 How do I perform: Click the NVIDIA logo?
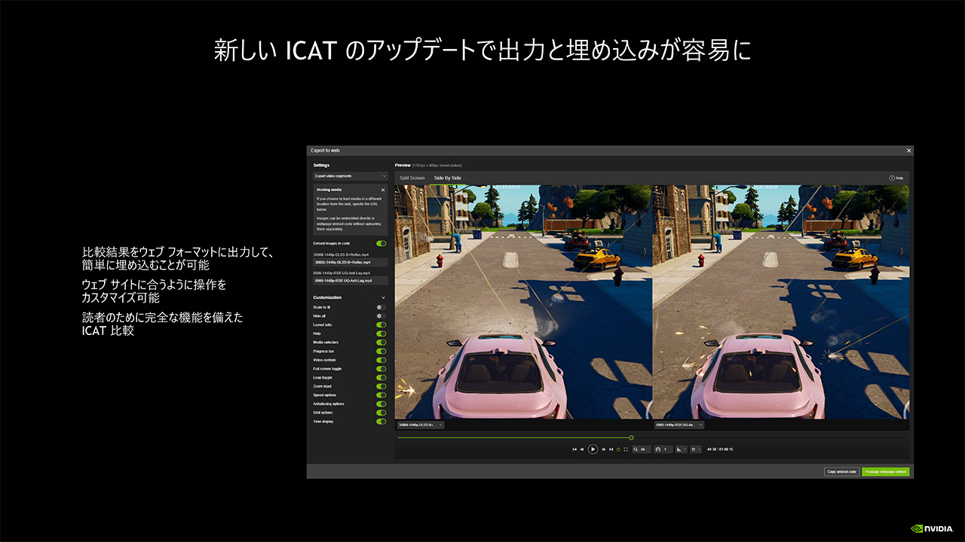[932, 528]
